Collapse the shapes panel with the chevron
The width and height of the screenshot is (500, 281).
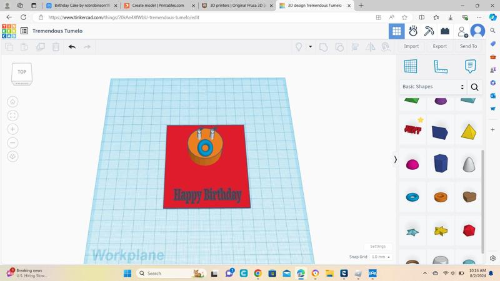click(395, 160)
